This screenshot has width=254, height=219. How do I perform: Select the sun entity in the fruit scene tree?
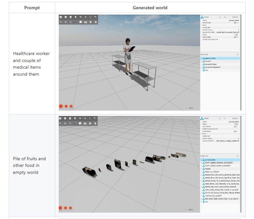206,202
